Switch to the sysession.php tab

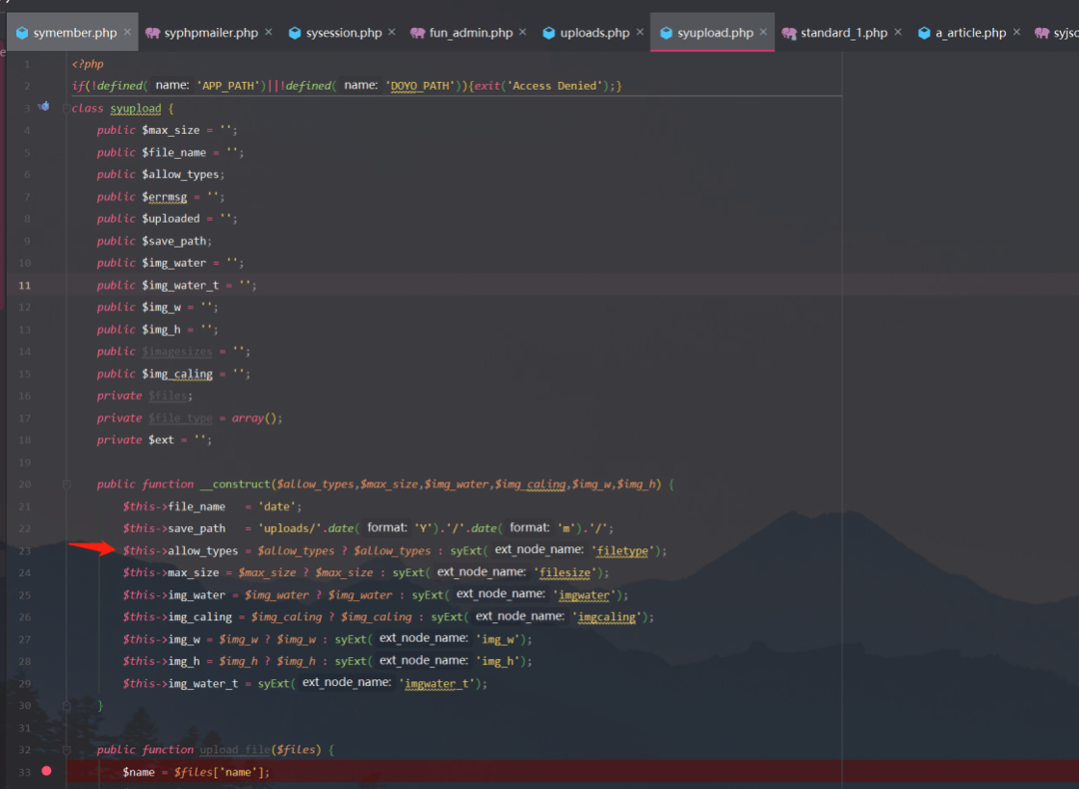click(343, 33)
